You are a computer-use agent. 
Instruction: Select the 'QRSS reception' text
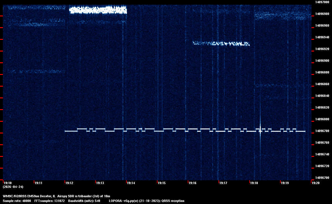coord(173,201)
